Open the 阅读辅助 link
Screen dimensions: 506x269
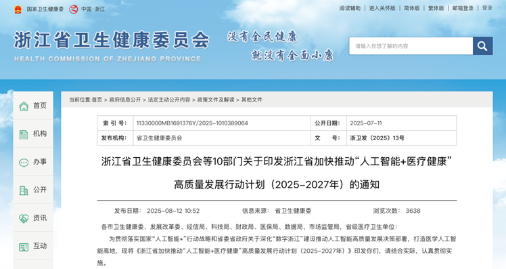(350, 8)
